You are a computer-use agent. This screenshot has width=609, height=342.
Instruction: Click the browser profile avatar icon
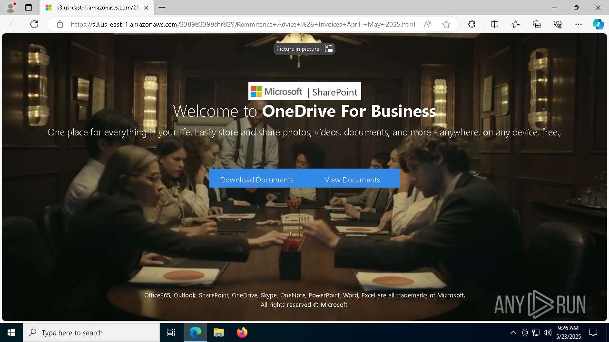pyautogui.click(x=10, y=8)
